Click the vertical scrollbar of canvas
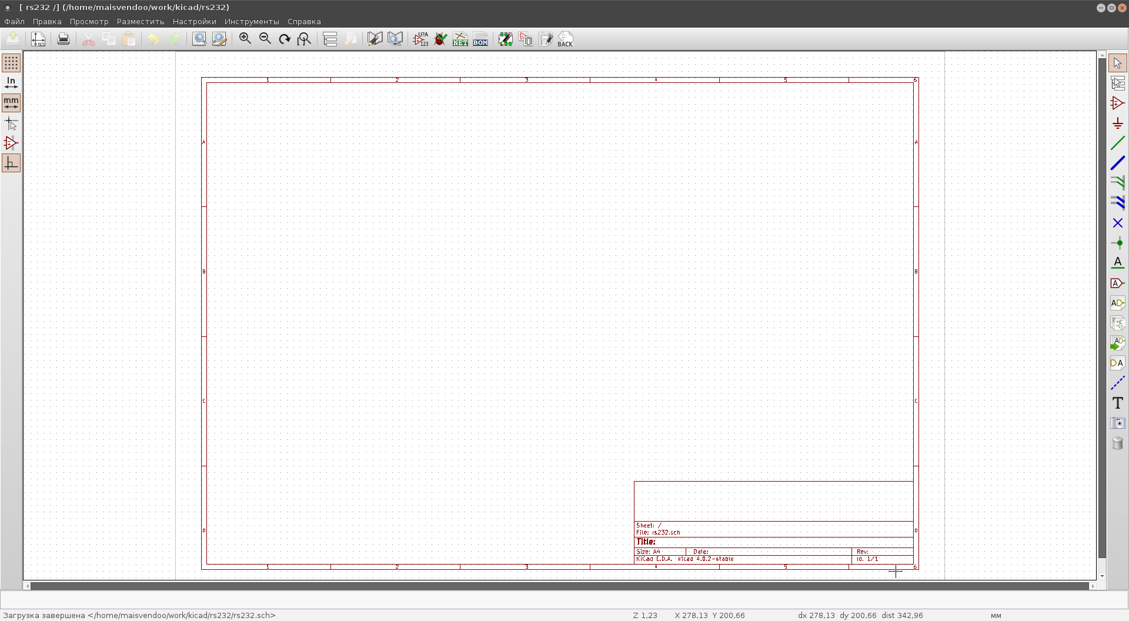The image size is (1129, 621). (1102, 308)
